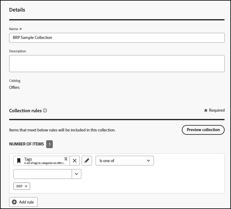The width and height of the screenshot is (231, 209).
Task: Focus the Name input field
Action: pos(117,38)
